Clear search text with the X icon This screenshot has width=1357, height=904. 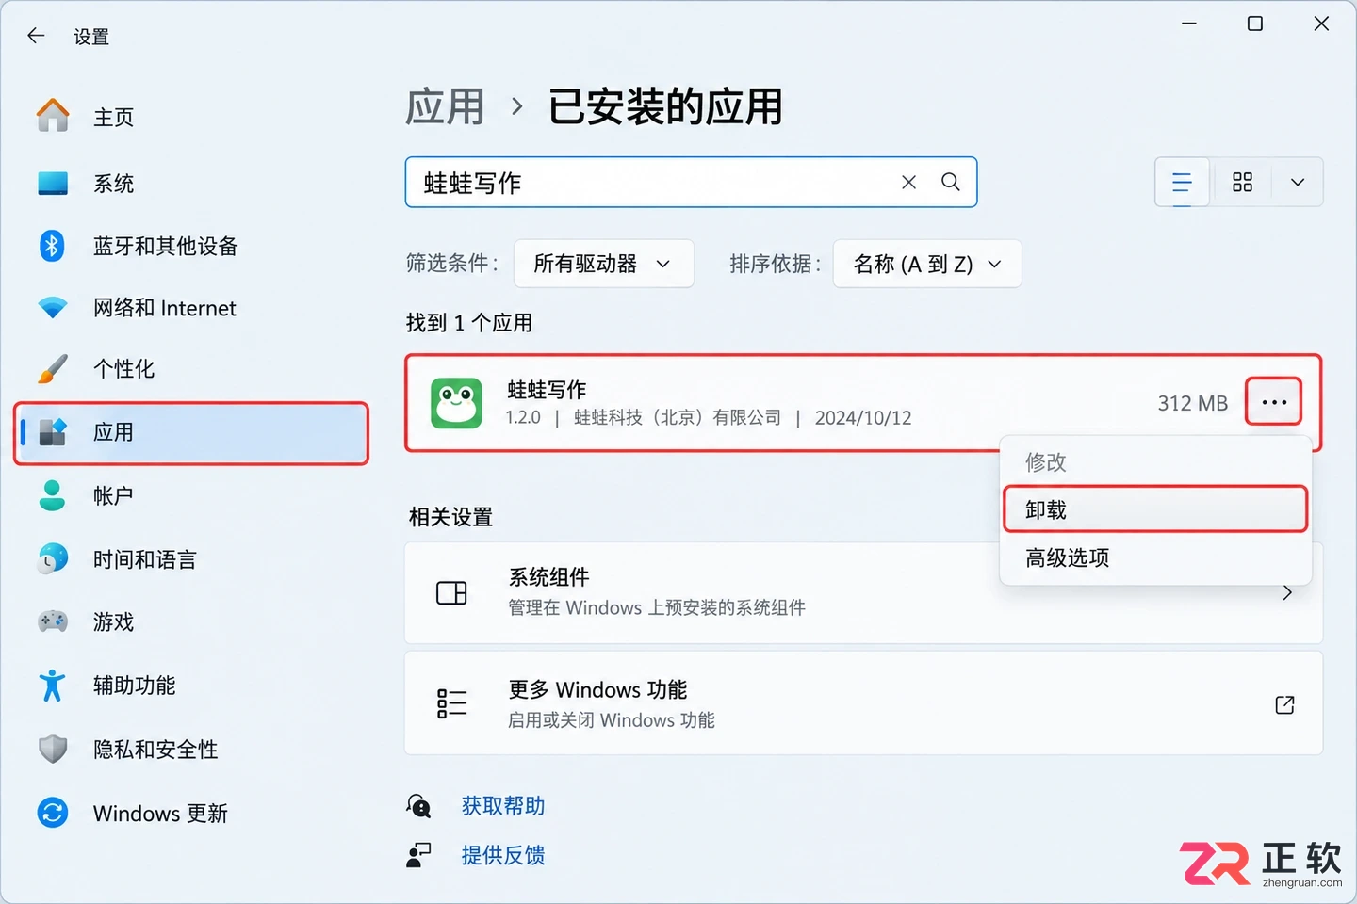pos(908,183)
